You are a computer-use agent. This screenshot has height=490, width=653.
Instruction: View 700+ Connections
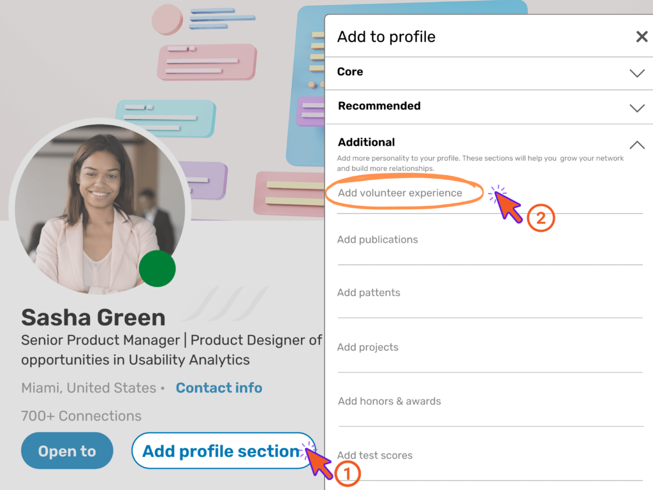[80, 415]
